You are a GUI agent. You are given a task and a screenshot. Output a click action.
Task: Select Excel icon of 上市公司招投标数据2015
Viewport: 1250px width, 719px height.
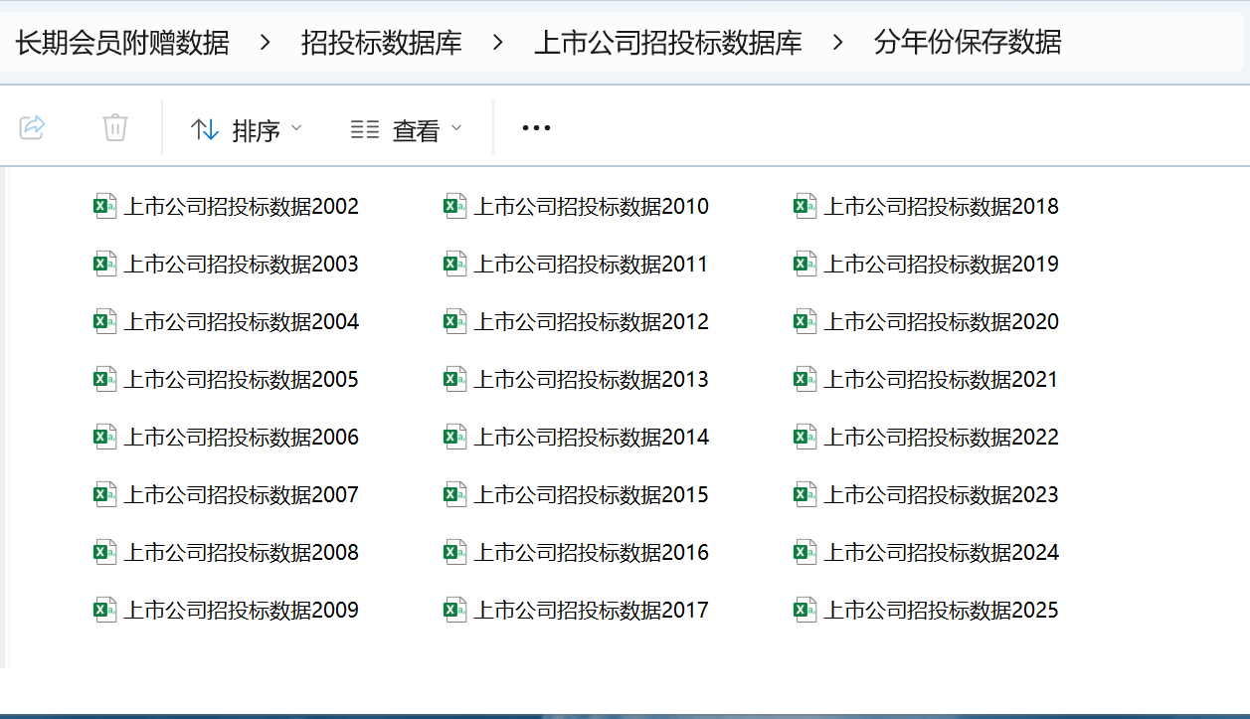(455, 494)
